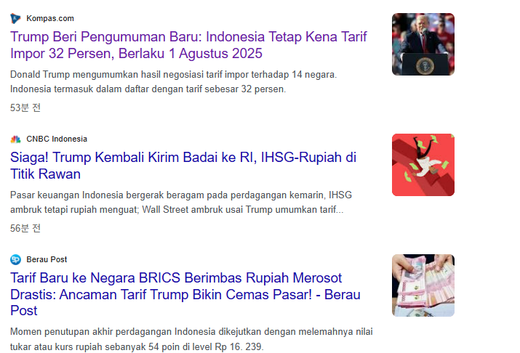
Task: Open headline about Indonesia's 32 percent import tariff
Action: [188, 45]
